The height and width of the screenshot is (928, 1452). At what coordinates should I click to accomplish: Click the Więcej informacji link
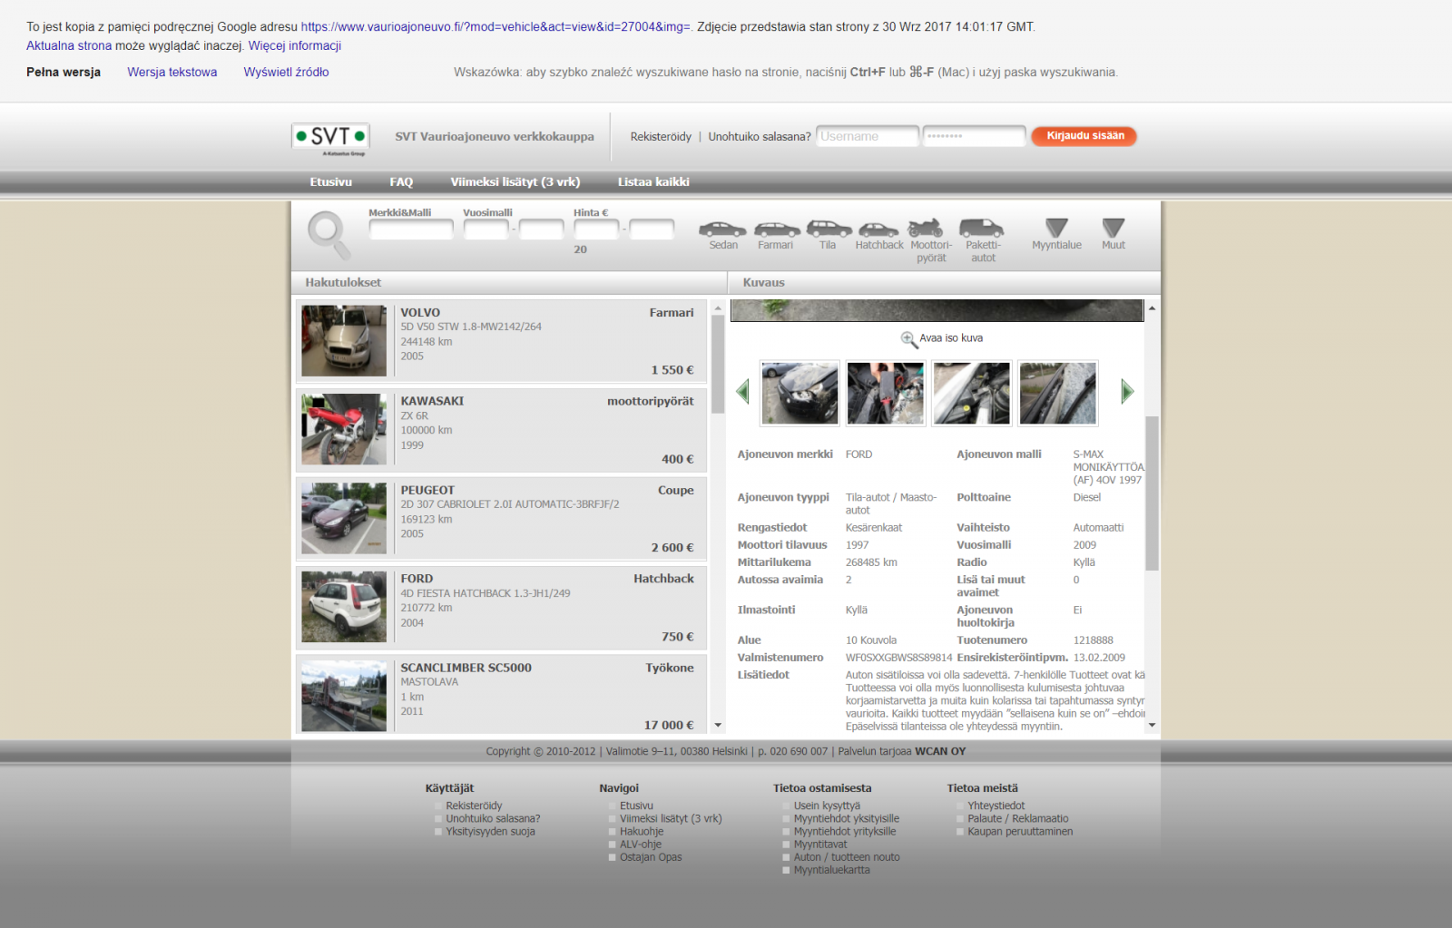(x=295, y=46)
